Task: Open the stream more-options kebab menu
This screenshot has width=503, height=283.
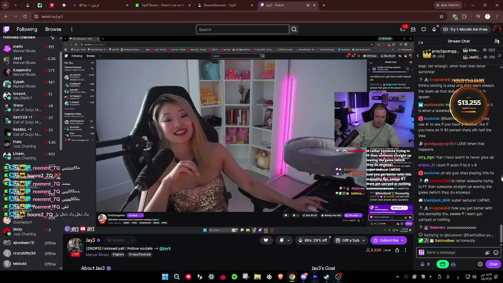Action: tap(406, 250)
